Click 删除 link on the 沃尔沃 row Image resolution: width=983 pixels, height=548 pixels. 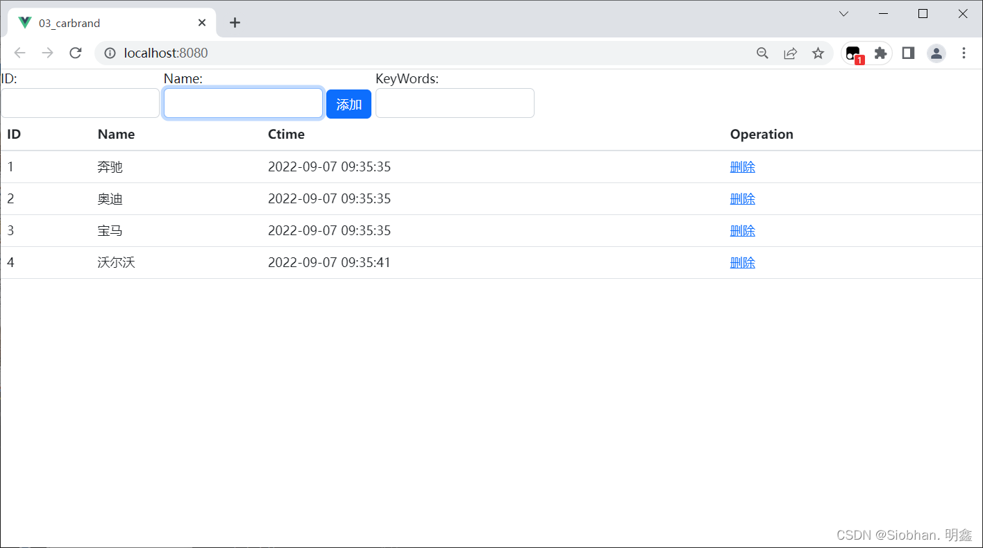742,262
